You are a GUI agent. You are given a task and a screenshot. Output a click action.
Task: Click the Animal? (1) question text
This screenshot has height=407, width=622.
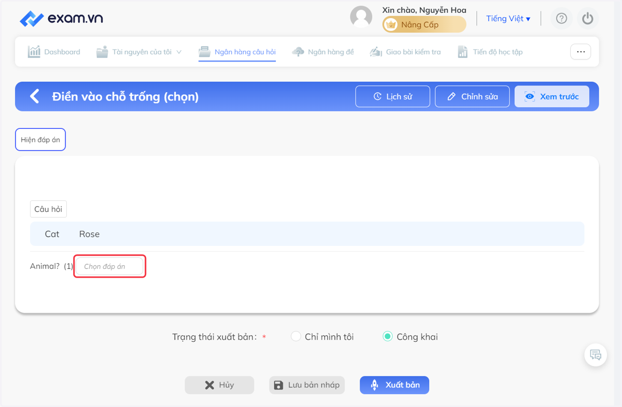tap(52, 266)
